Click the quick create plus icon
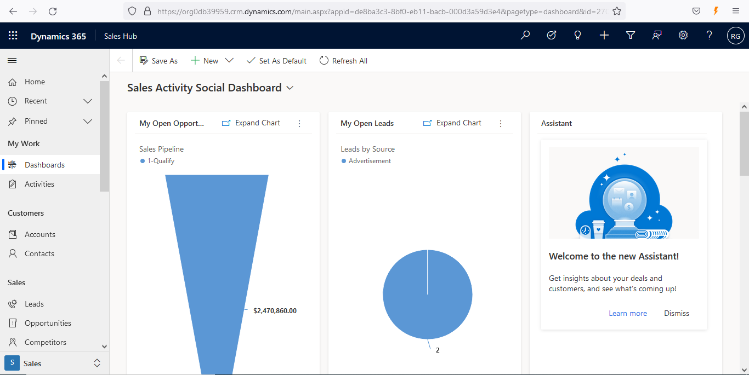Viewport: 749px width, 375px height. click(x=604, y=35)
